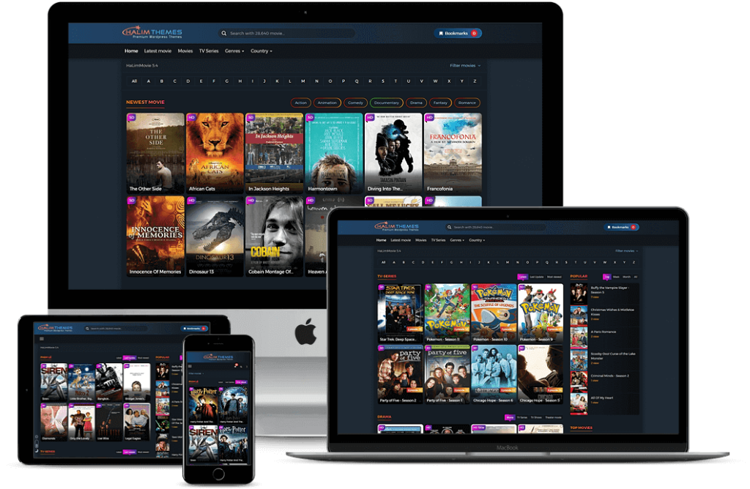Go to TV Series in the desktop monitor navbar
Image resolution: width=750 pixels, height=489 pixels.
click(208, 51)
